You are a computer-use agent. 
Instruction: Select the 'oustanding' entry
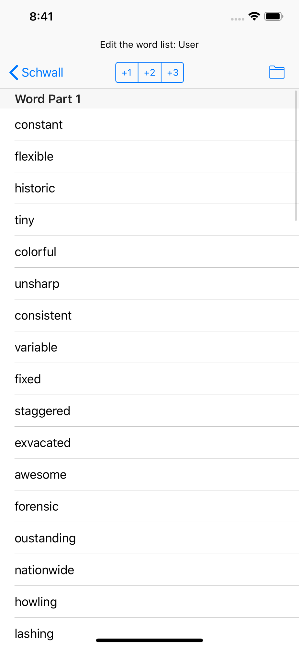(149, 538)
